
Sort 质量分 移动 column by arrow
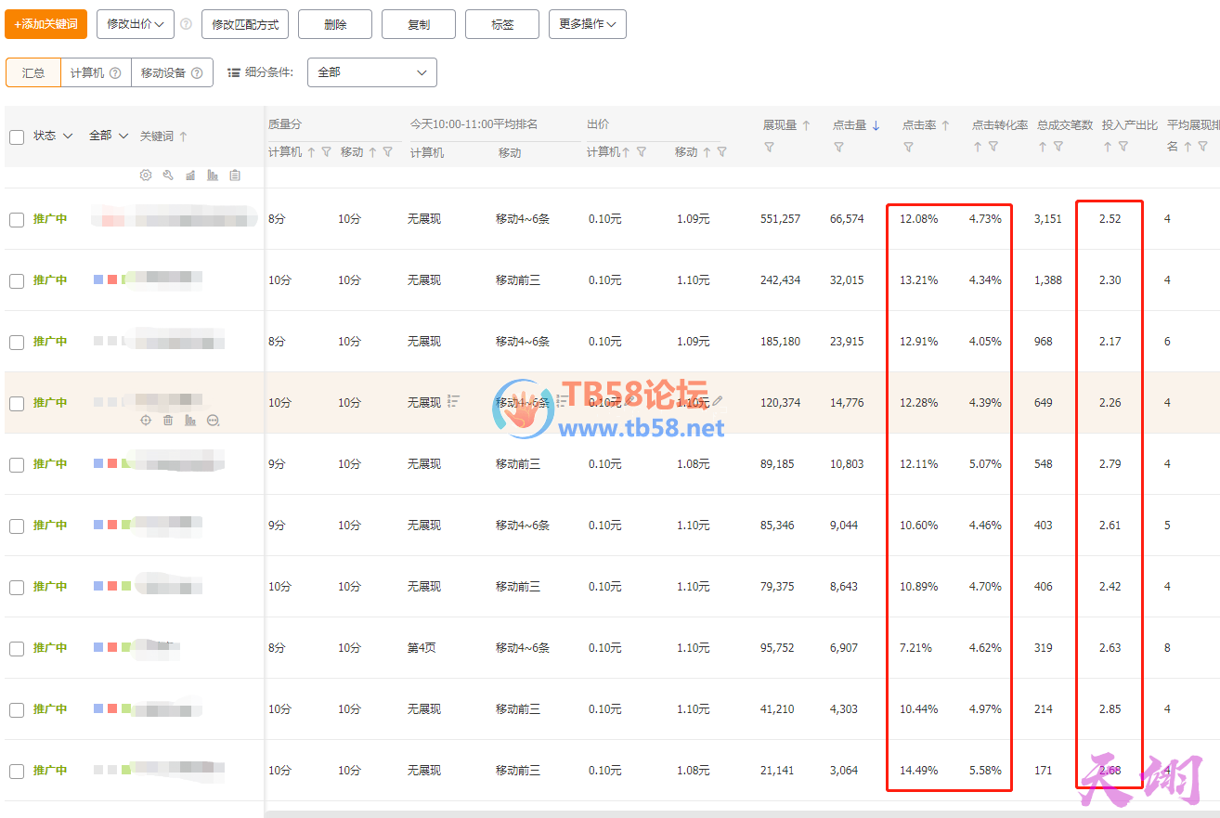pyautogui.click(x=372, y=151)
